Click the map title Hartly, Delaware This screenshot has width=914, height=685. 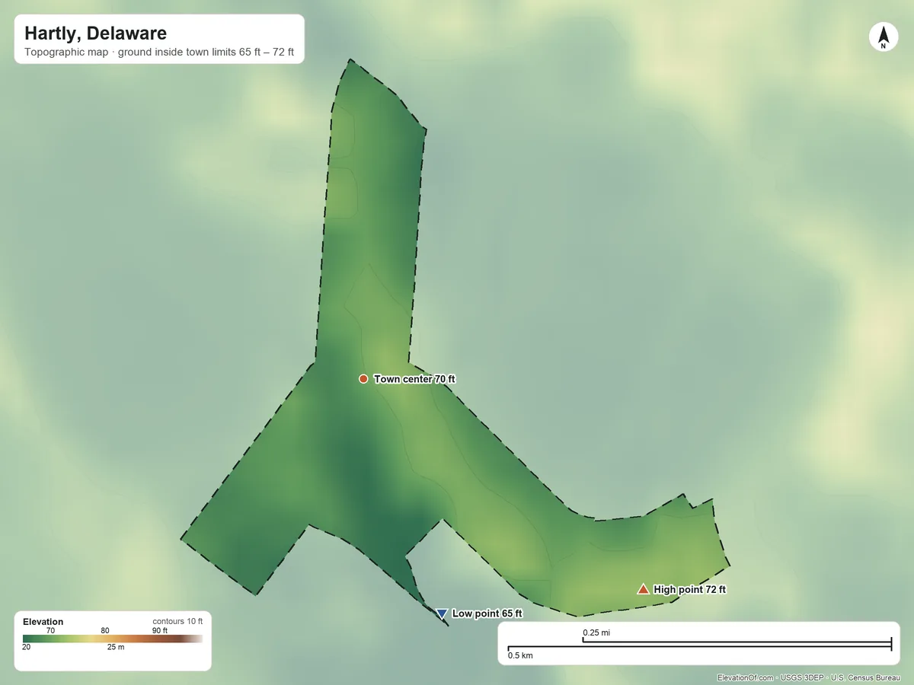(x=95, y=33)
